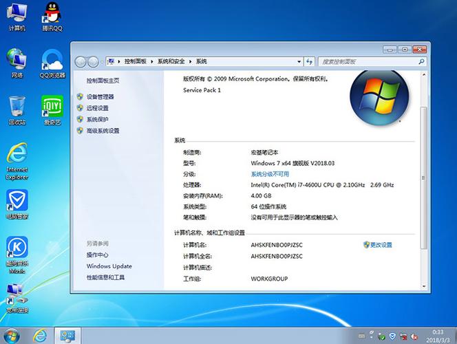The image size is (457, 344).
Task: Click the volume tray icon
Action: [414, 336]
